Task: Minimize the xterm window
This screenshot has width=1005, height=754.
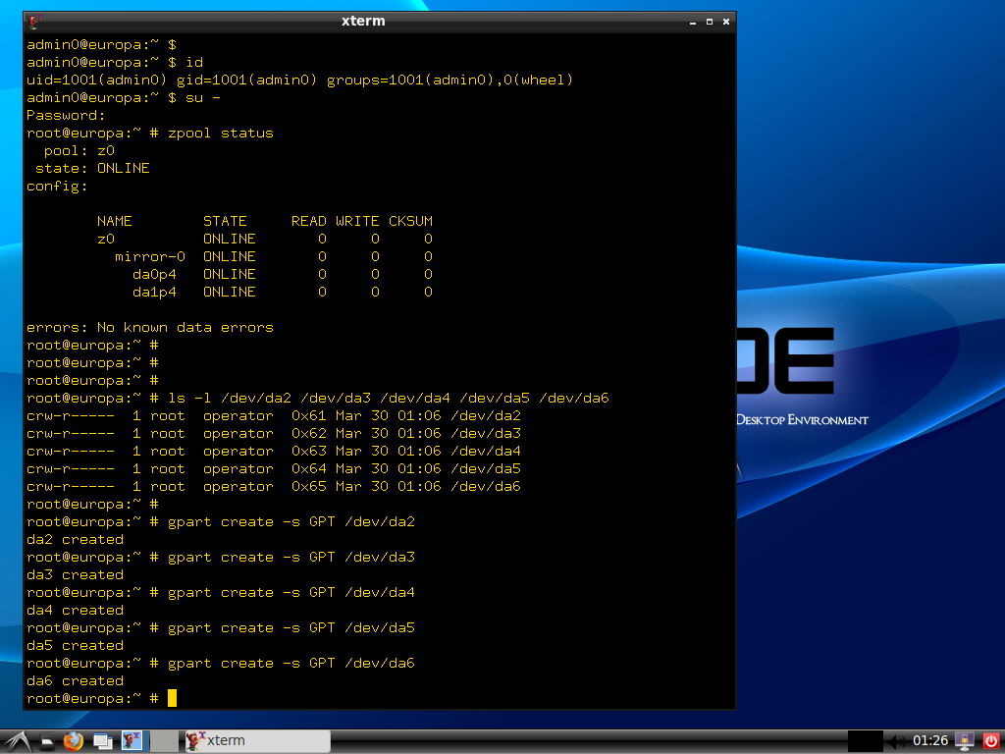Action: (x=693, y=21)
